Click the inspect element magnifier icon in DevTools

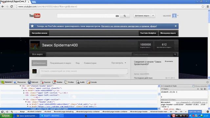pyautogui.click(x=12, y=111)
